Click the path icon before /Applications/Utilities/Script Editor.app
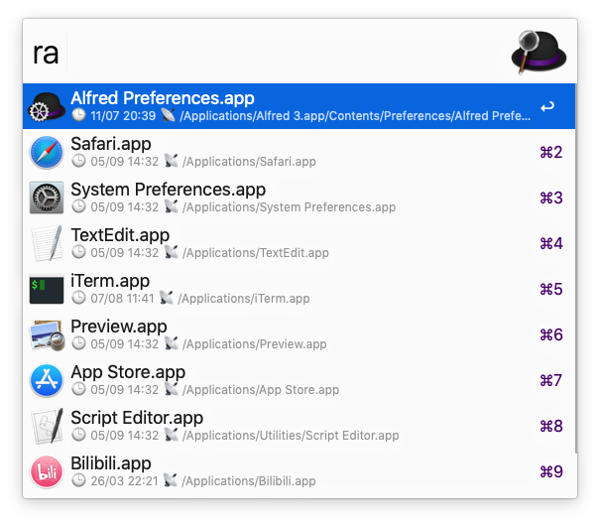The width and height of the screenshot is (600, 525). pos(171,435)
